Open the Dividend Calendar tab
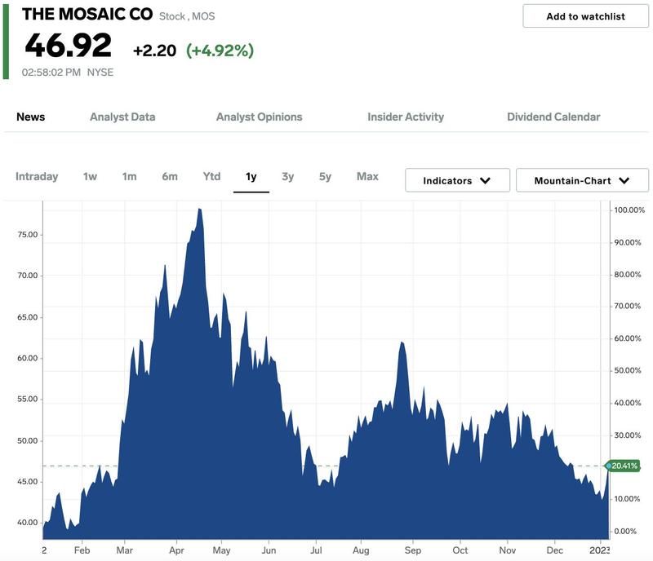The height and width of the screenshot is (561, 653). (553, 117)
